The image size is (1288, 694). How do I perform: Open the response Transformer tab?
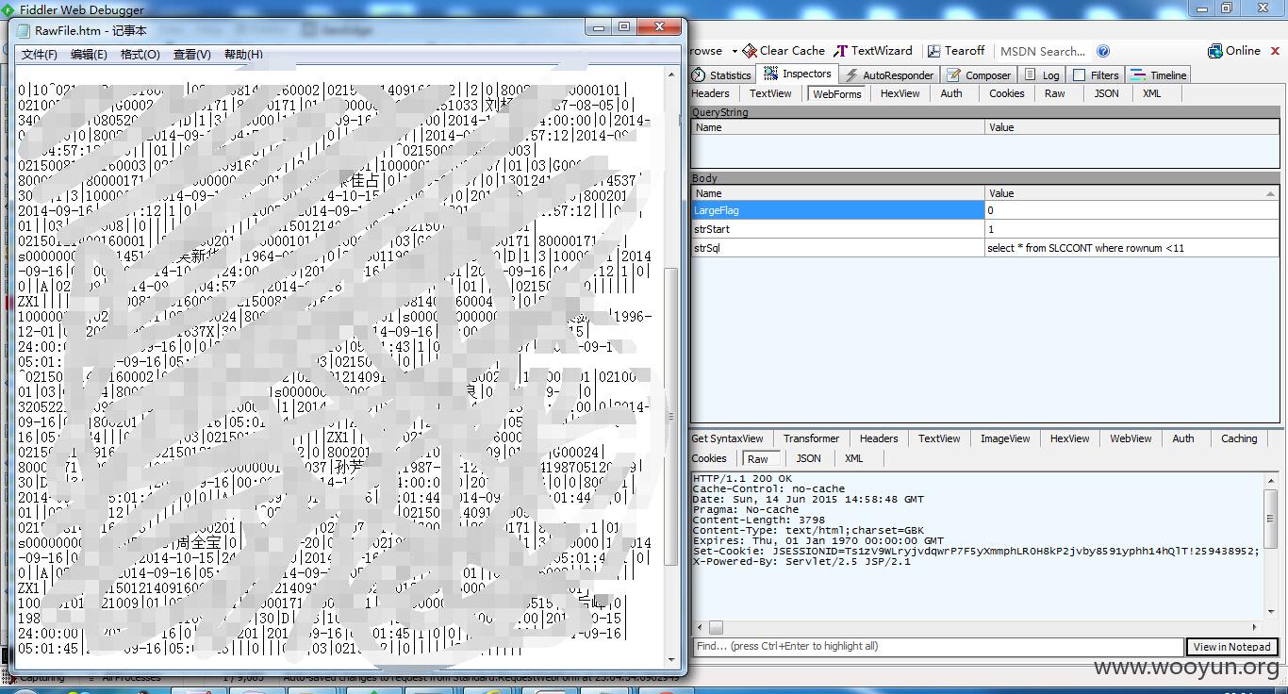811,438
